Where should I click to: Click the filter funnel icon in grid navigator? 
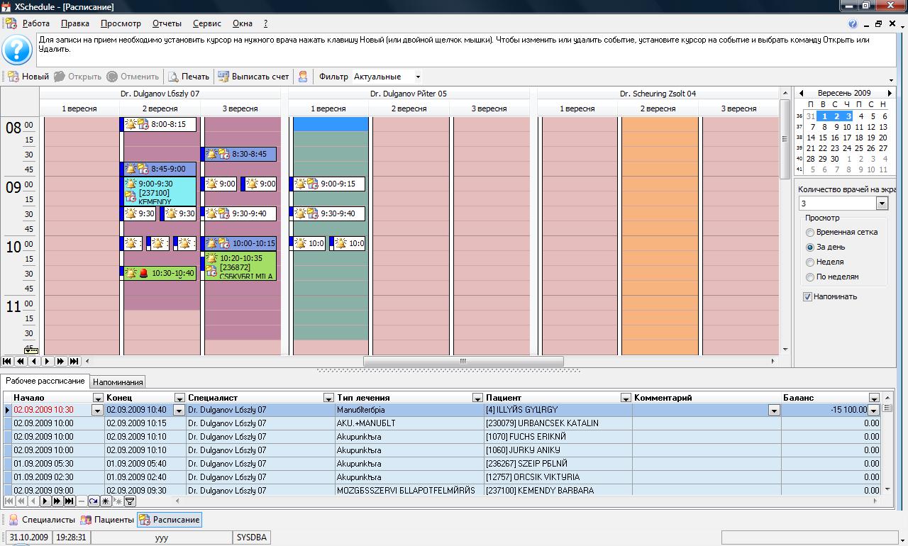coord(130,501)
